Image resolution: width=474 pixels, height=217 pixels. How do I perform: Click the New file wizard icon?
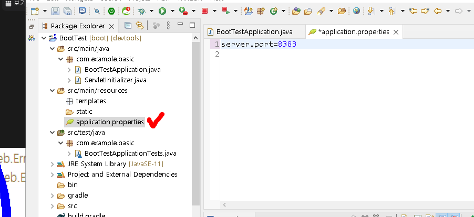pyautogui.click(x=35, y=11)
